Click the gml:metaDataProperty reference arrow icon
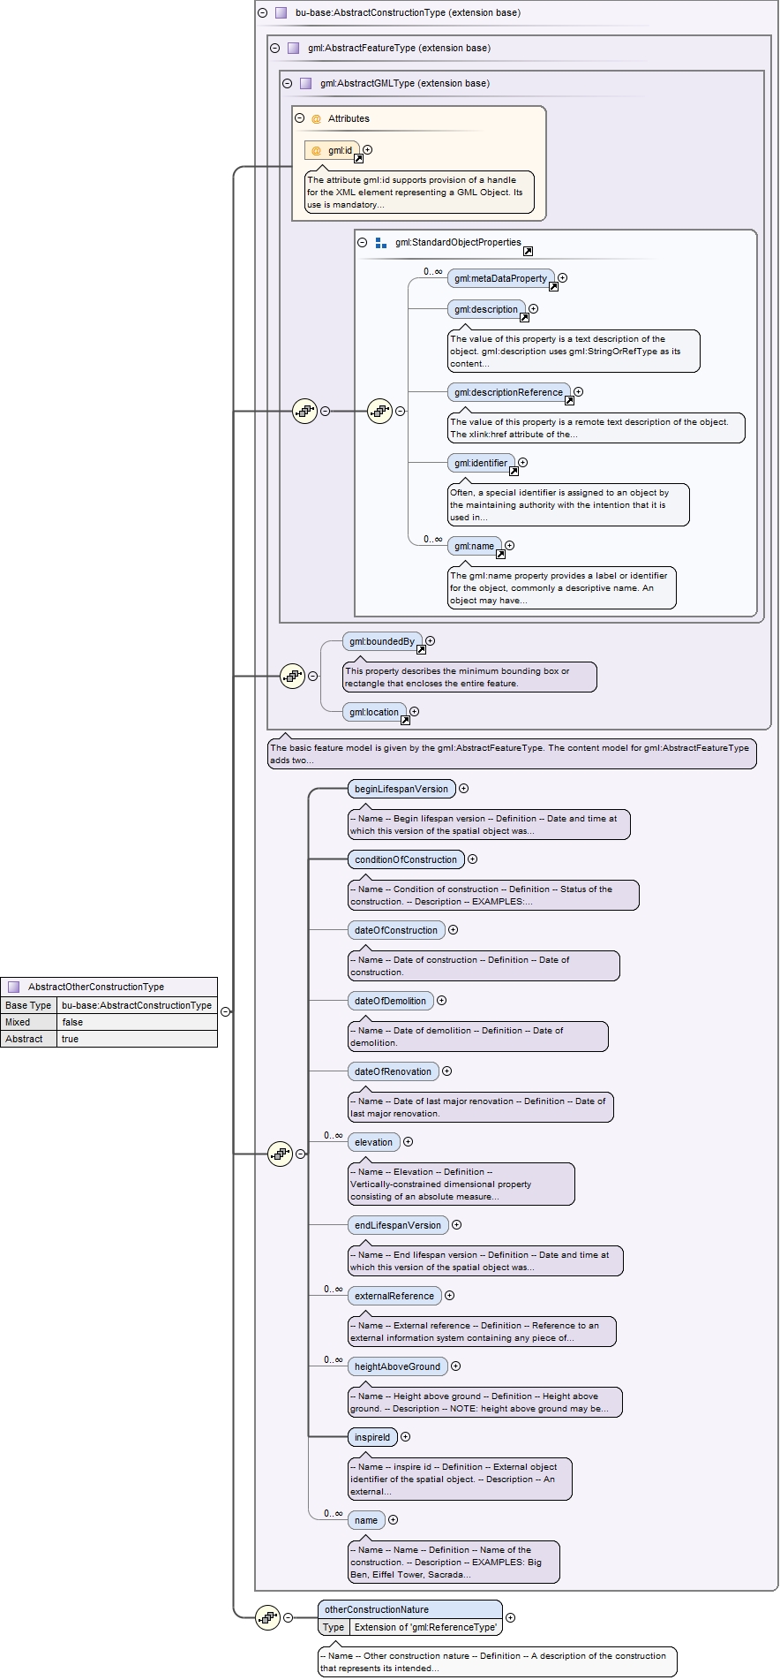Screen dimensions: 780x1680 (553, 287)
